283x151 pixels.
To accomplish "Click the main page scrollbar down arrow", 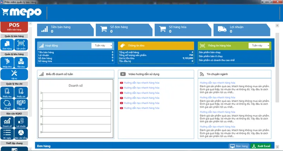I will click(x=278, y=147).
